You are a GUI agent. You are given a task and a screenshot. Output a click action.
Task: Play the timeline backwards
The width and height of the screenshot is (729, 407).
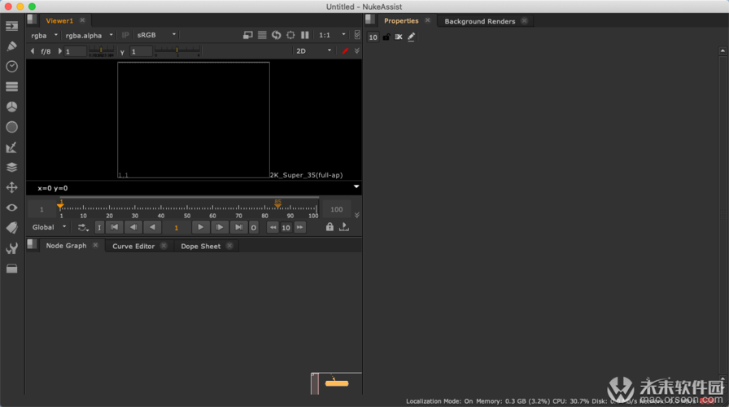coord(152,227)
